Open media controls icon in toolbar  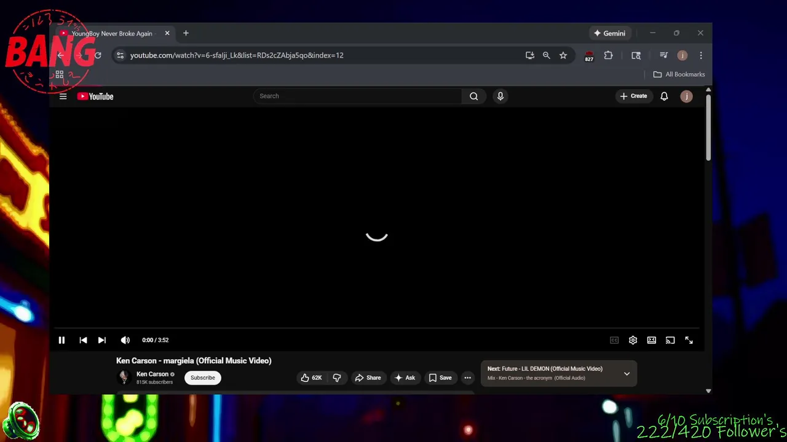tap(663, 55)
